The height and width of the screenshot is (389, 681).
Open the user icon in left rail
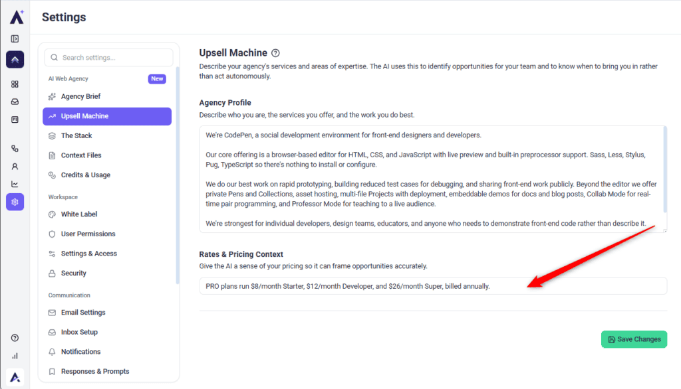[x=15, y=167]
